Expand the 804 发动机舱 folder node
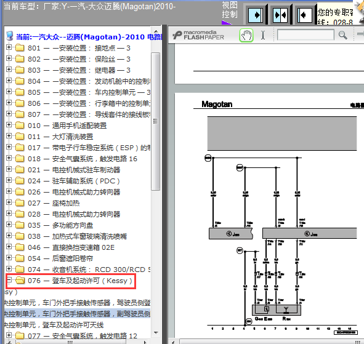364x344 pixels. [x=9, y=81]
